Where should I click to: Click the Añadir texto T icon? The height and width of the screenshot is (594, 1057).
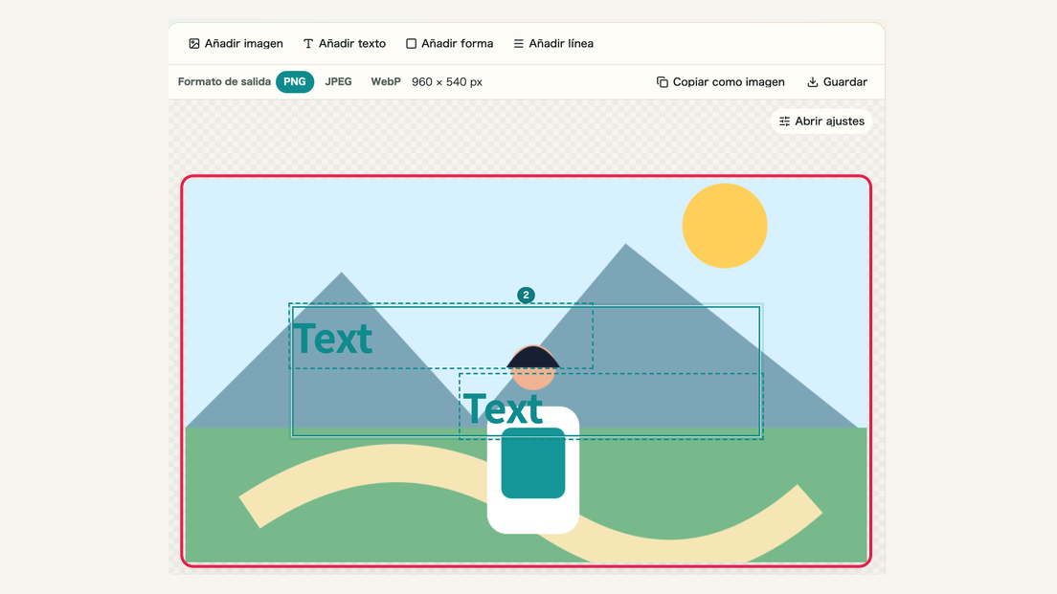[308, 44]
